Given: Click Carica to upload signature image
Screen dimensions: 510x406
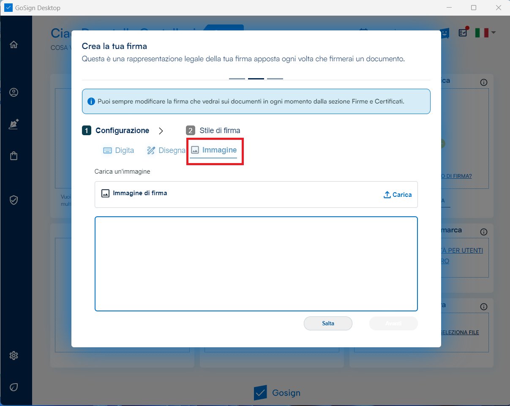Looking at the screenshot, I should 398,195.
